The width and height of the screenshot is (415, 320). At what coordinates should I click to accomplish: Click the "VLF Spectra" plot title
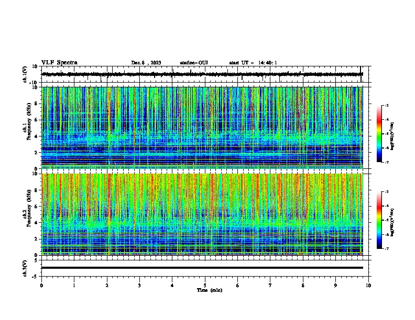click(x=59, y=63)
